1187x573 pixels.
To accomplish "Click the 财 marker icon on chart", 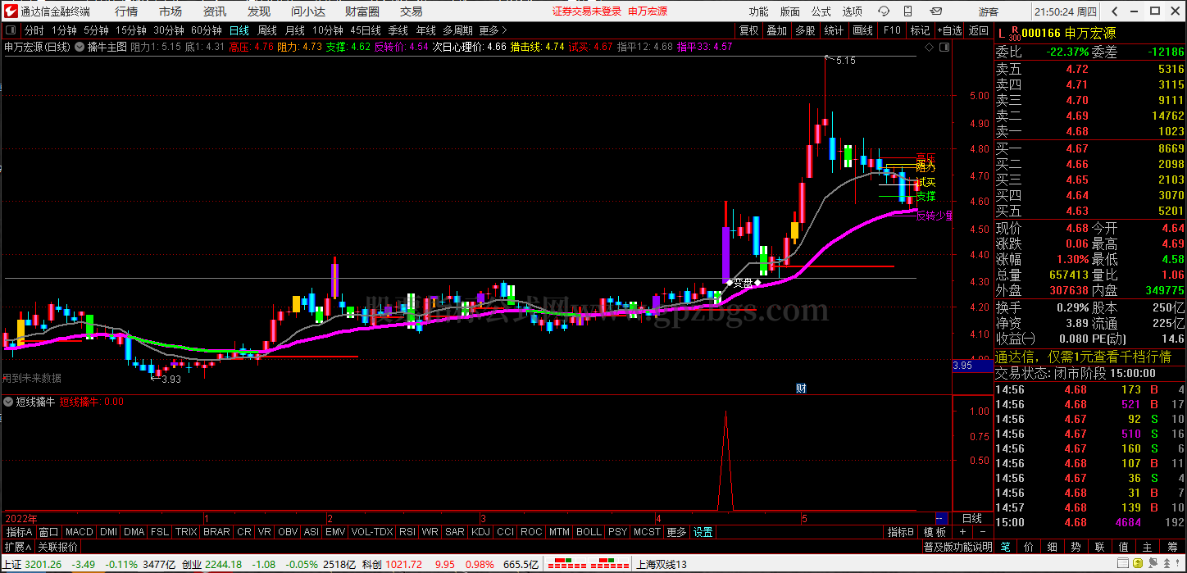I will point(801,389).
